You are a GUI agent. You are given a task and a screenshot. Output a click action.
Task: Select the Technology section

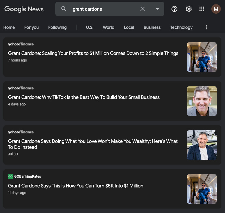coord(181,27)
